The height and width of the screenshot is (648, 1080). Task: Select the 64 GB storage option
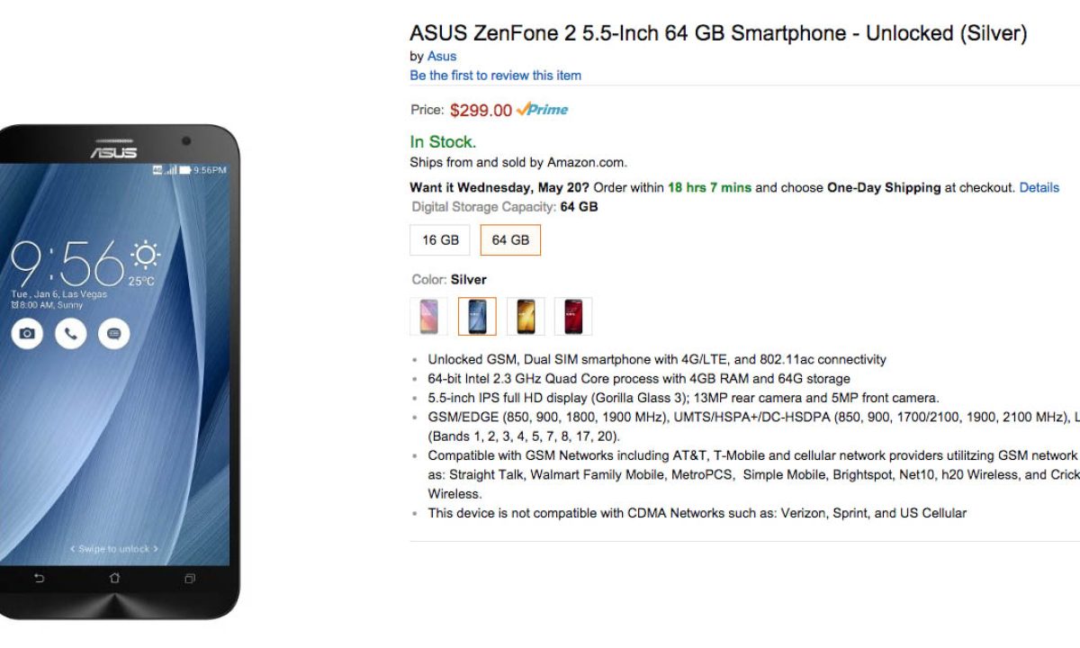510,240
